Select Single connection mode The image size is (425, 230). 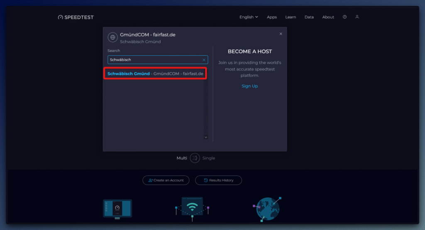pos(209,158)
